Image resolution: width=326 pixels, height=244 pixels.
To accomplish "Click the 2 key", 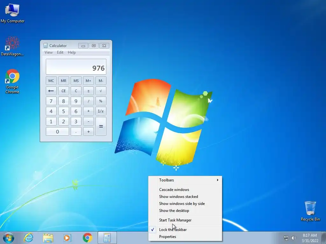I will coord(64,121).
